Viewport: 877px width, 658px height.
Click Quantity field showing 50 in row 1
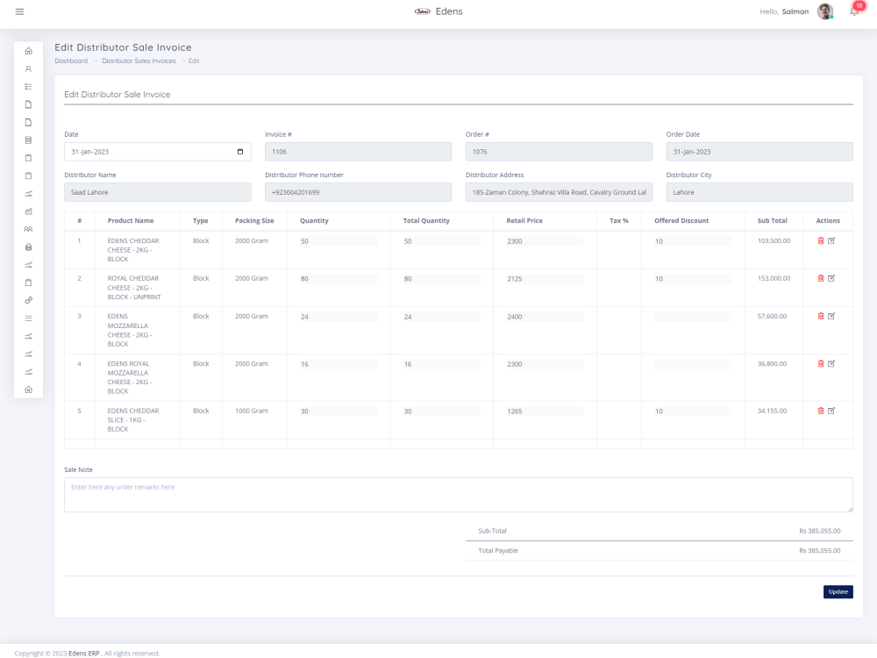(339, 241)
